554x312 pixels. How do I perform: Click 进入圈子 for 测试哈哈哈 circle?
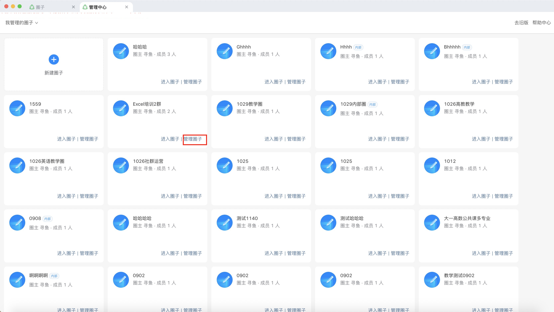(x=377, y=253)
